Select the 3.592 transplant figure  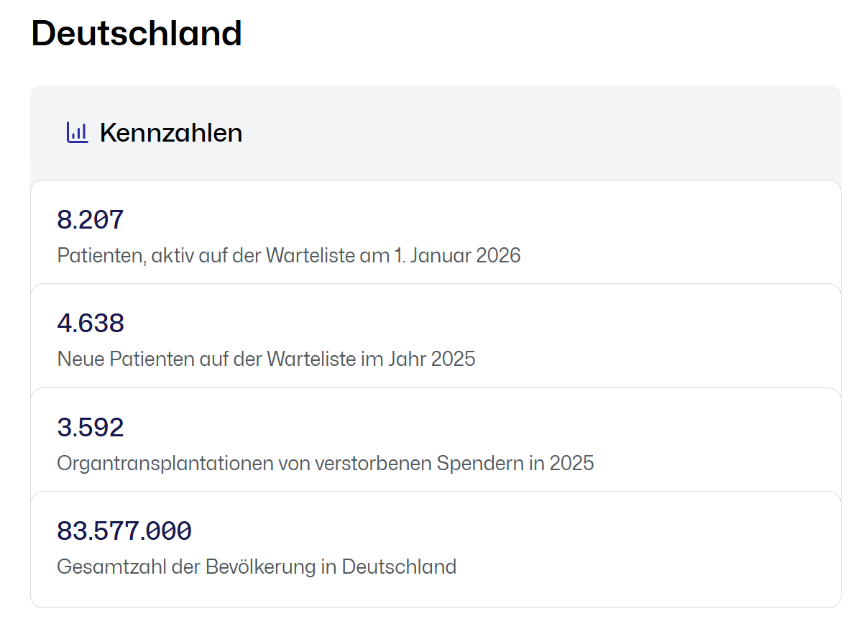91,428
